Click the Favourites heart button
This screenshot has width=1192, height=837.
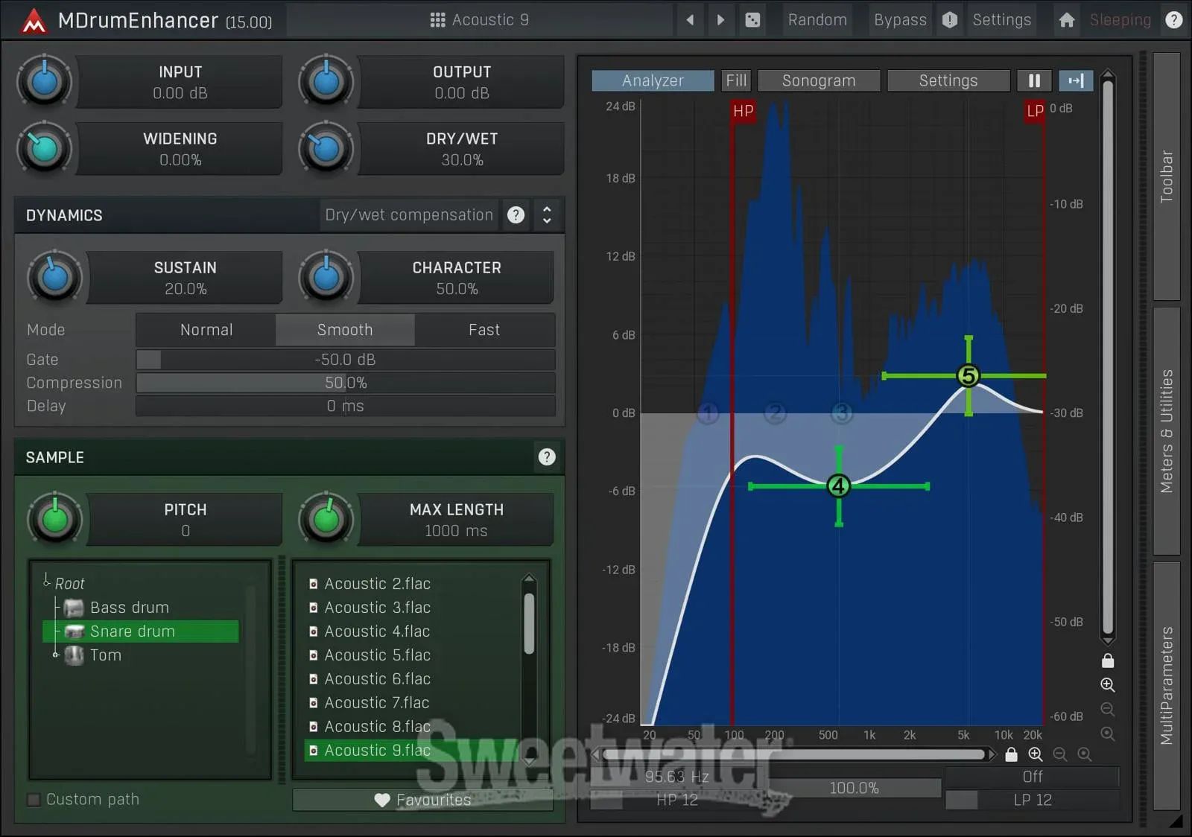coord(422,800)
